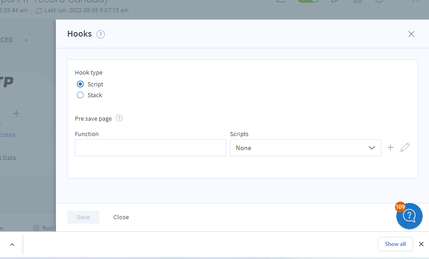
Task: Click the Pre save page label
Action: click(x=93, y=118)
